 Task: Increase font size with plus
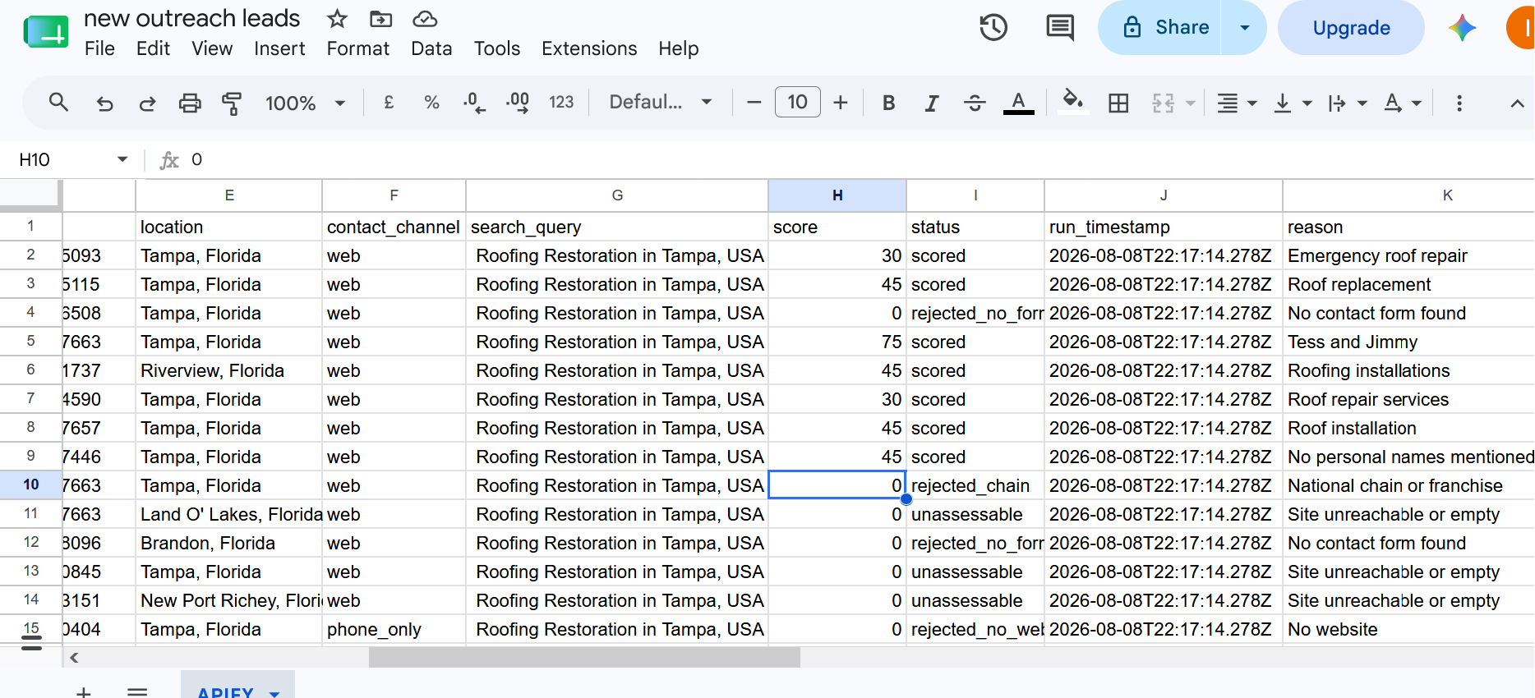pyautogui.click(x=841, y=103)
